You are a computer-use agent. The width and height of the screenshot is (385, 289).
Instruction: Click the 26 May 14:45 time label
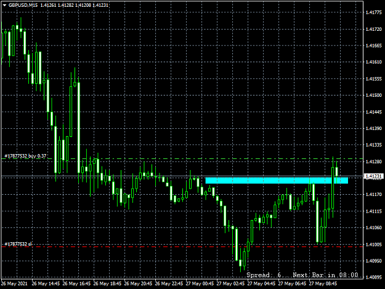click(46, 283)
